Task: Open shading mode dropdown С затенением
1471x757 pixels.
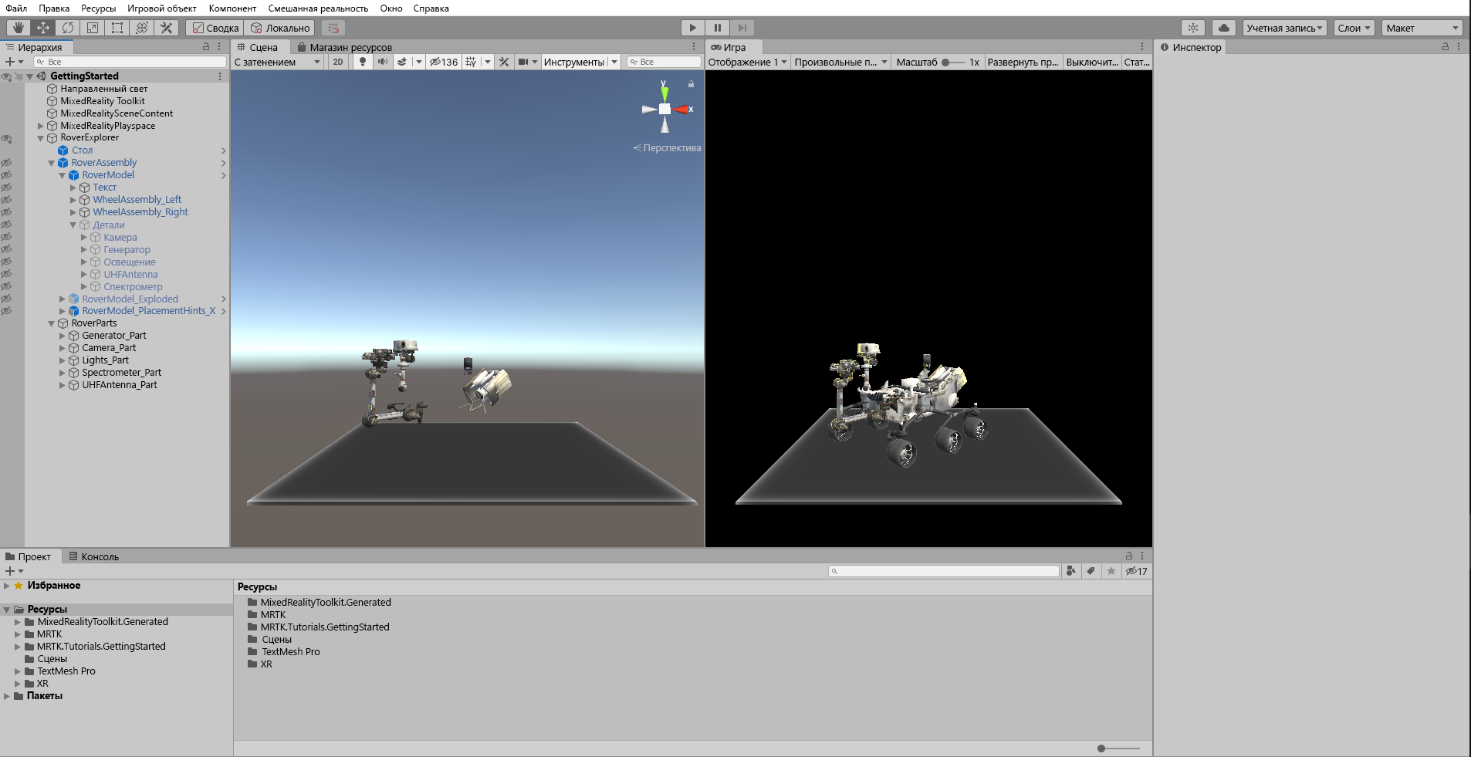Action: click(x=278, y=62)
